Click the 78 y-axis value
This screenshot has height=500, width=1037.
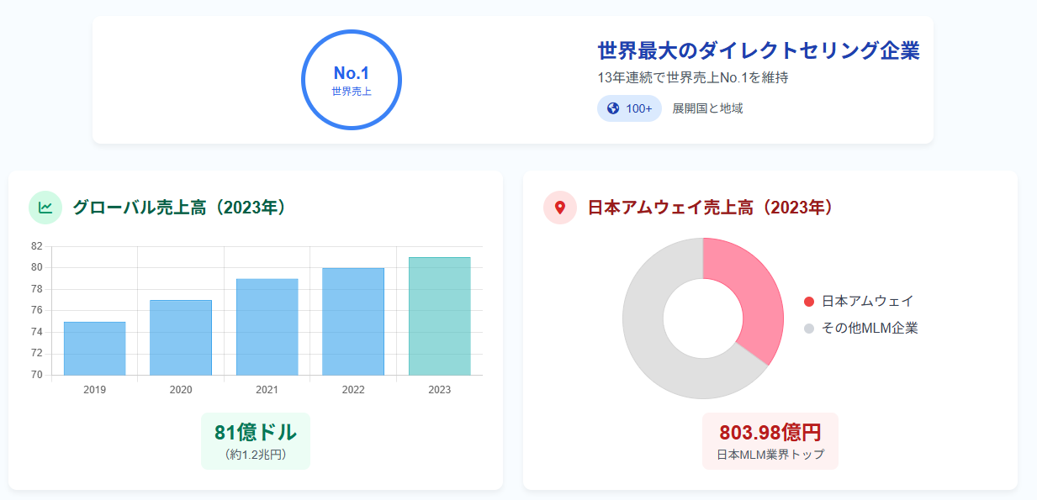point(36,289)
